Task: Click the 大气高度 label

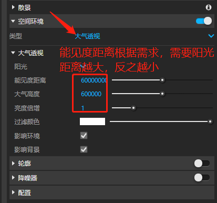Action: pyautogui.click(x=27, y=94)
